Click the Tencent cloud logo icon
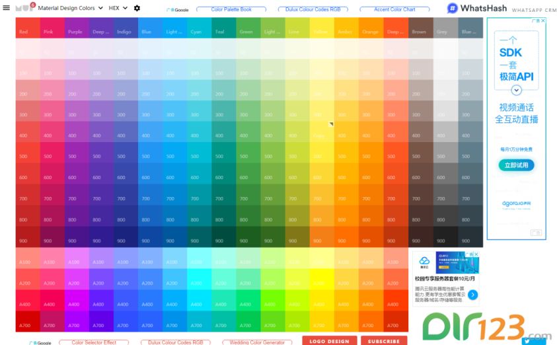The width and height of the screenshot is (557, 345). click(x=424, y=262)
